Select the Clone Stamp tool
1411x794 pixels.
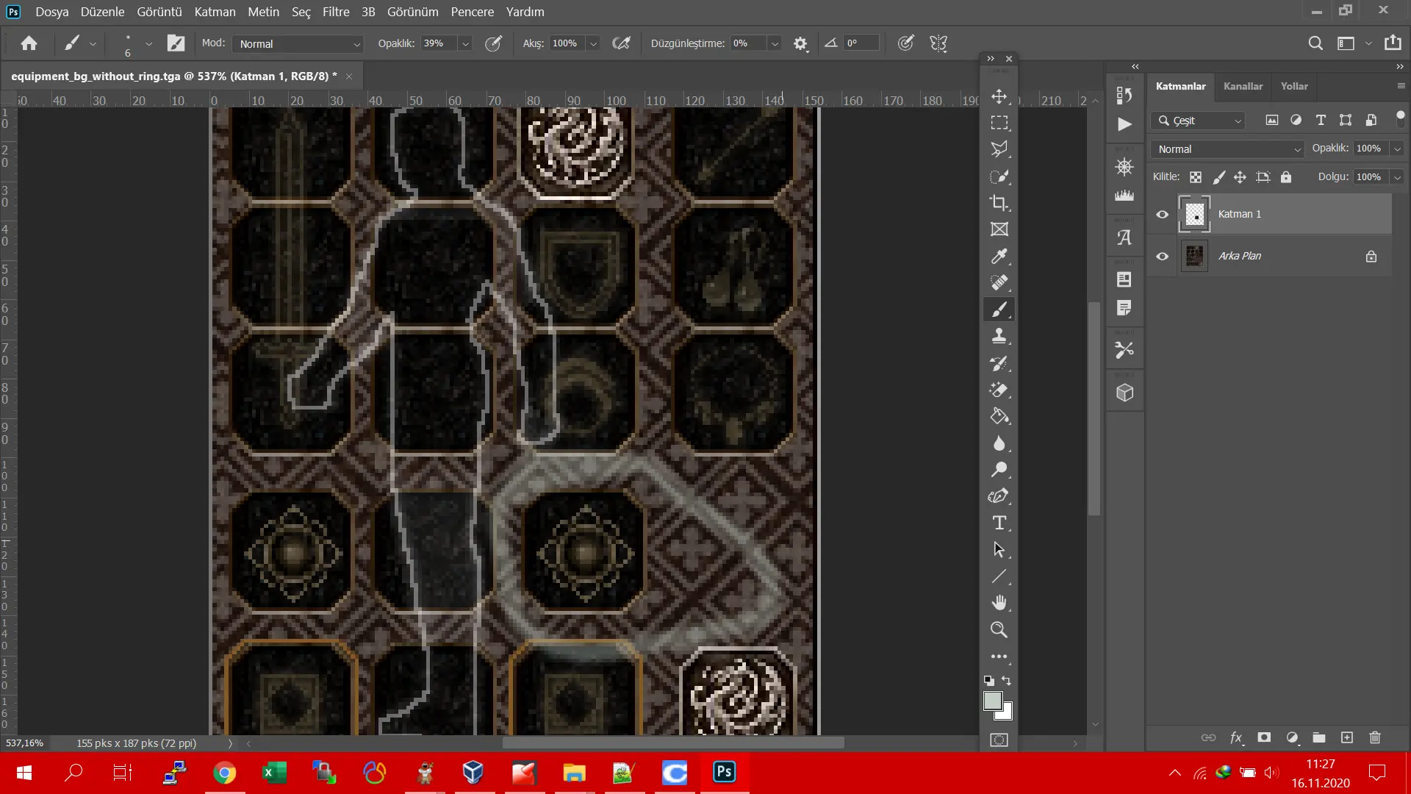pyautogui.click(x=999, y=336)
